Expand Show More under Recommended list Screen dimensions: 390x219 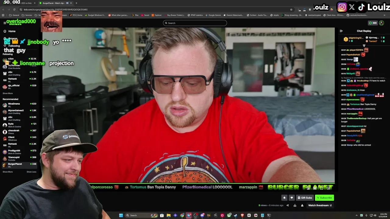8,172
